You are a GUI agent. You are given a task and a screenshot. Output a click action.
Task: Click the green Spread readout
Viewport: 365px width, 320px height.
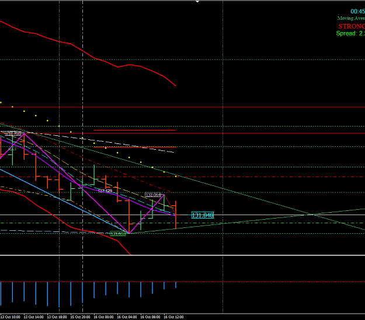(350, 33)
